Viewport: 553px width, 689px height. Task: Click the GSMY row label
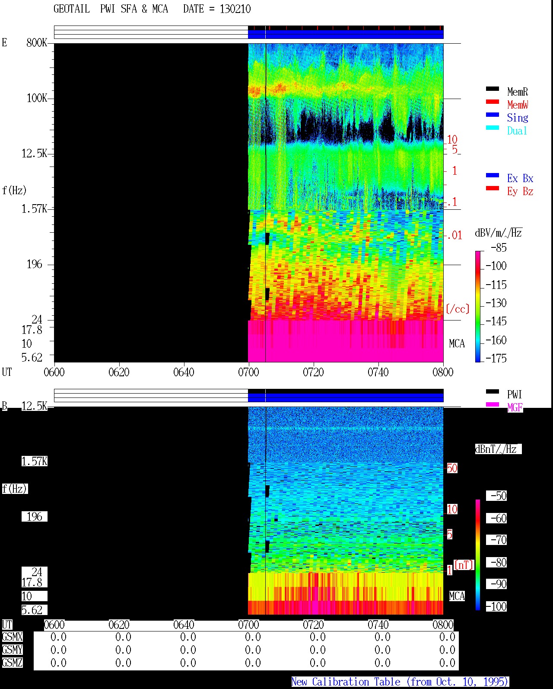click(12, 650)
